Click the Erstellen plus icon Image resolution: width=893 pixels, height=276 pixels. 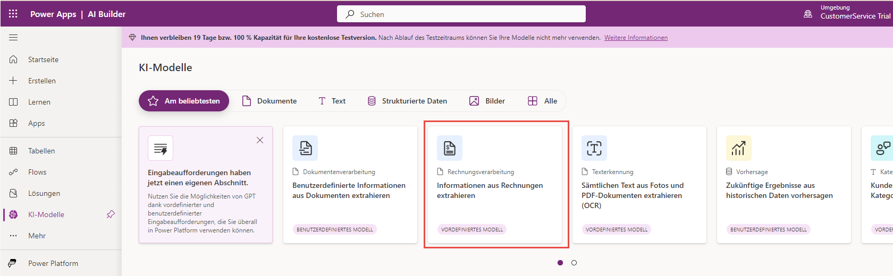tap(13, 81)
